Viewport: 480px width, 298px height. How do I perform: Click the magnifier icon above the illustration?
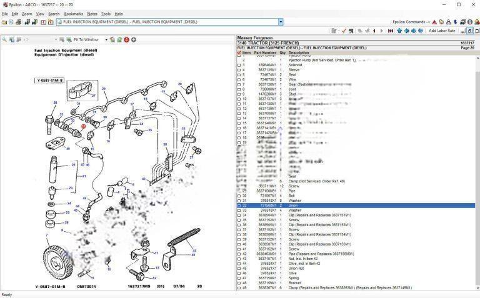click(4, 40)
